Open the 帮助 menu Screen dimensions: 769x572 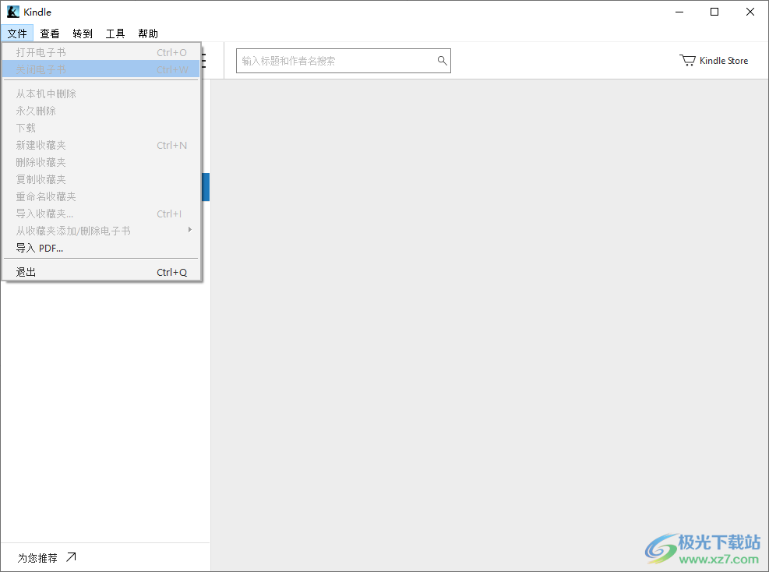(x=148, y=34)
